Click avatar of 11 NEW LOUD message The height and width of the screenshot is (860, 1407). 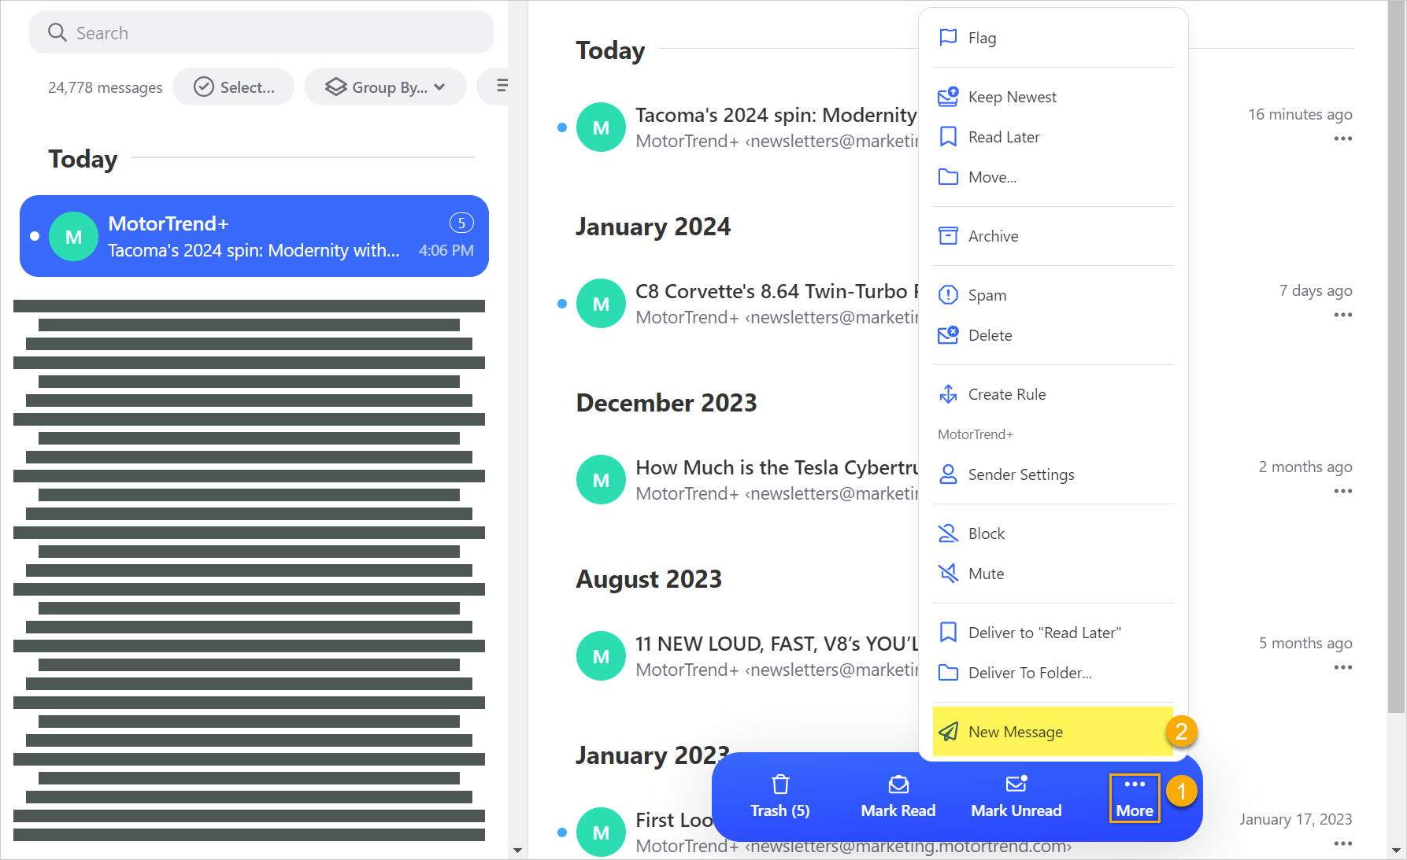click(x=601, y=656)
